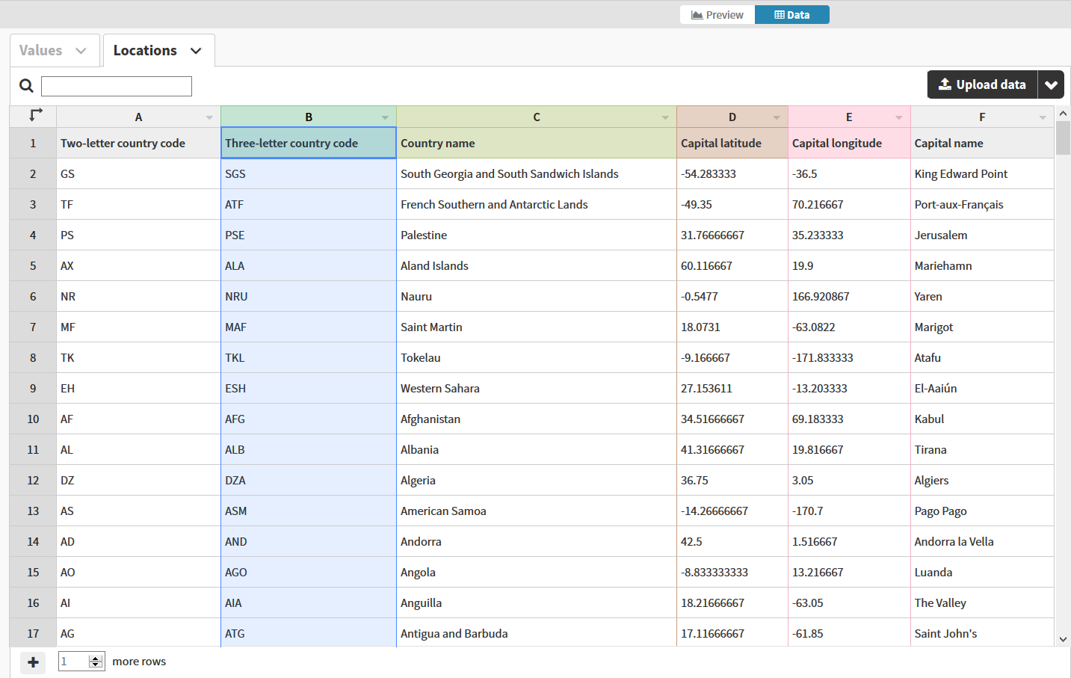Open column D header dropdown arrow
The width and height of the screenshot is (1071, 678).
pyautogui.click(x=777, y=118)
